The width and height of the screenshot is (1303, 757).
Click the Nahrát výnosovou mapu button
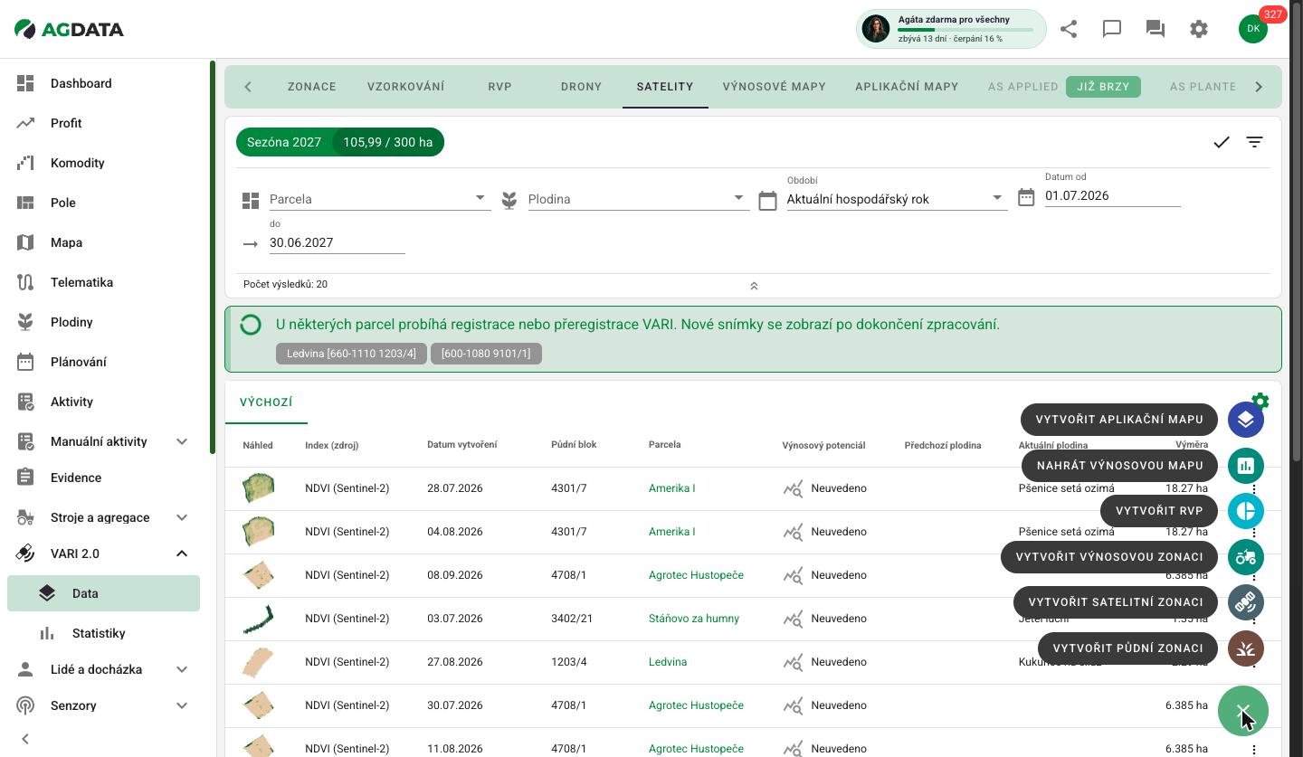pyautogui.click(x=1120, y=466)
